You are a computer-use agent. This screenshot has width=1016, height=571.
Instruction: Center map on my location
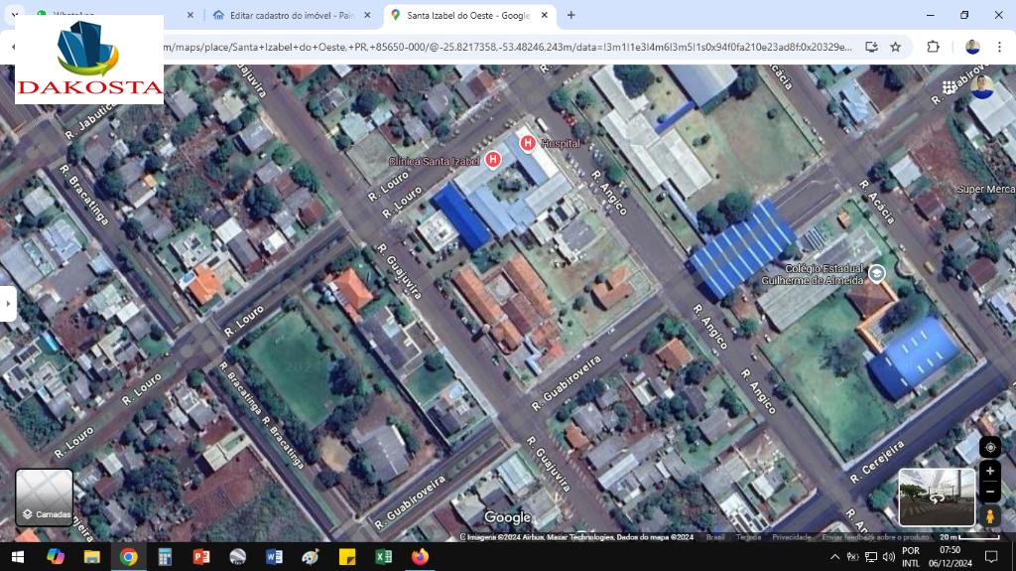pyautogui.click(x=989, y=447)
